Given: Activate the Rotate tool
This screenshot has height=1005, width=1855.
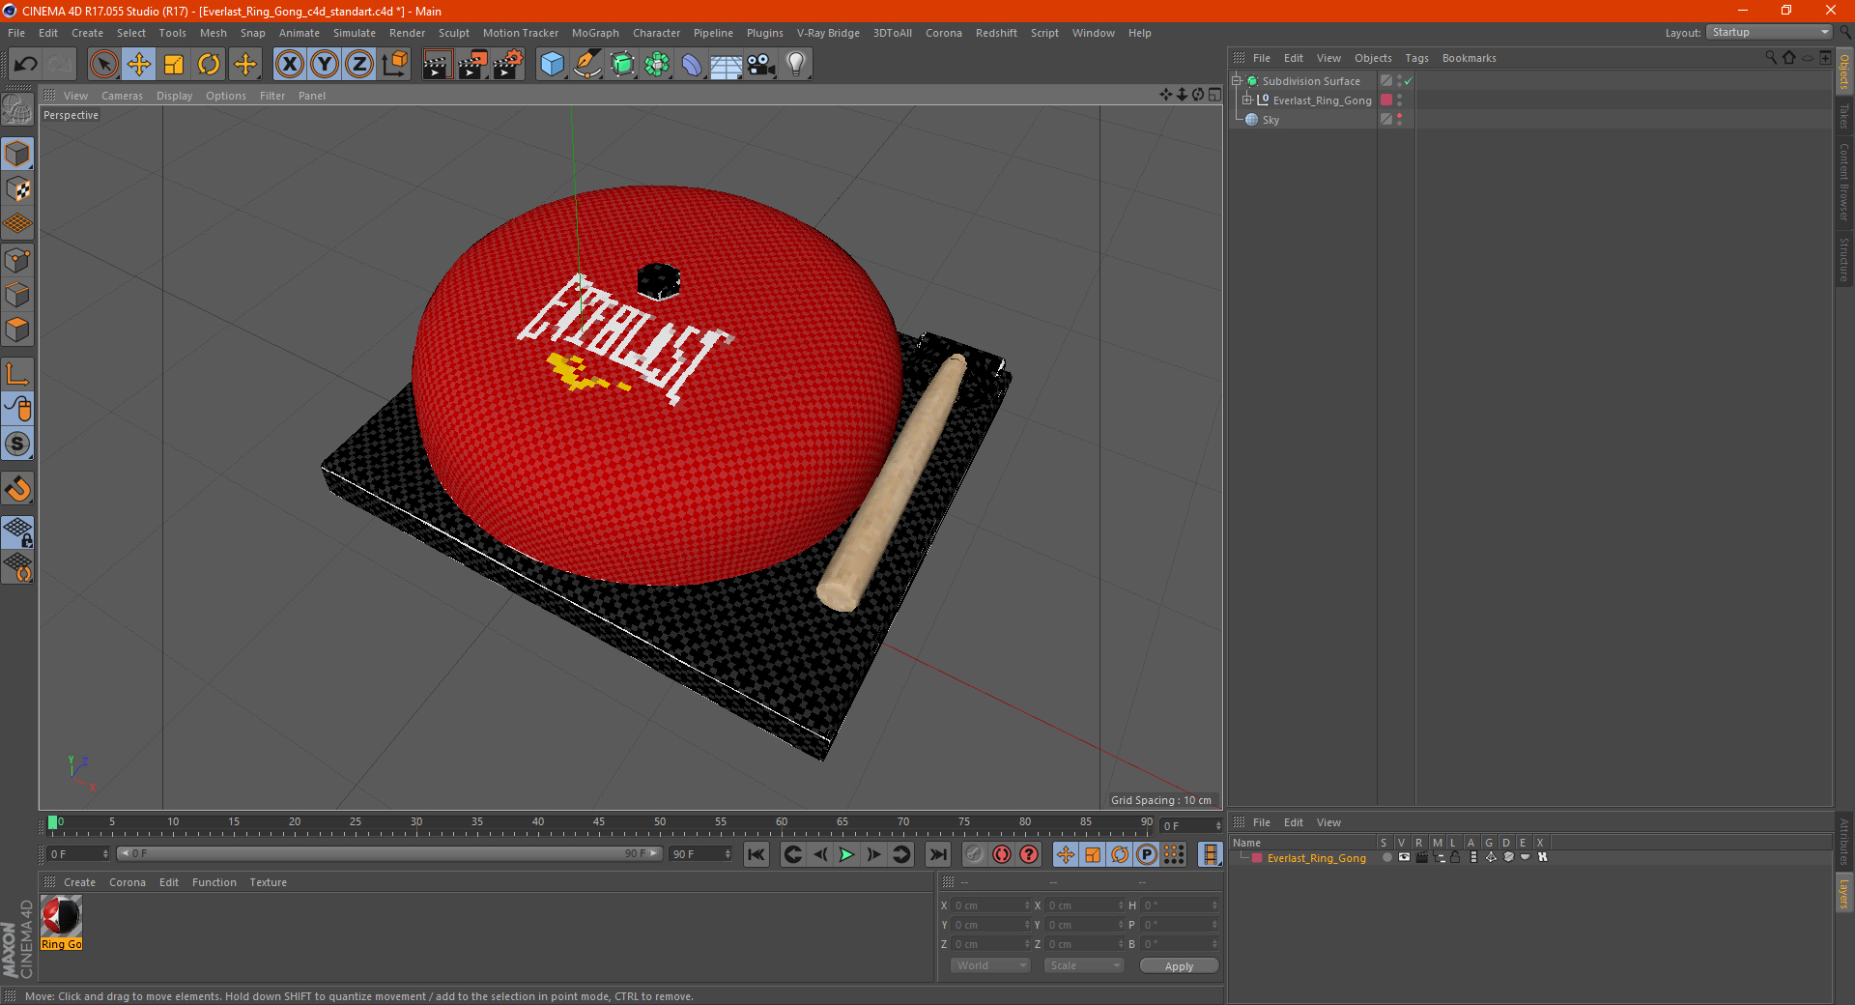Looking at the screenshot, I should pyautogui.click(x=209, y=65).
